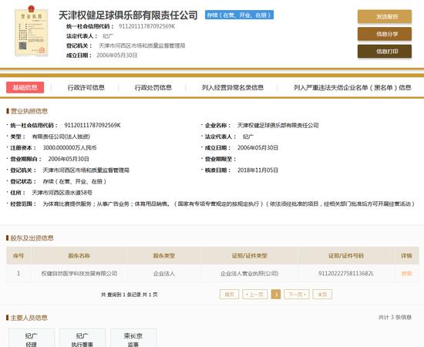Select certificate number 91120222758113682L
424x347 pixels.
tap(346, 274)
